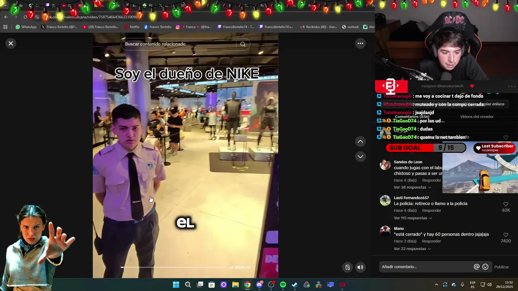
Task: Open Twitch 'FrancoBertello74 - T...' bookmark
Action: point(236,27)
